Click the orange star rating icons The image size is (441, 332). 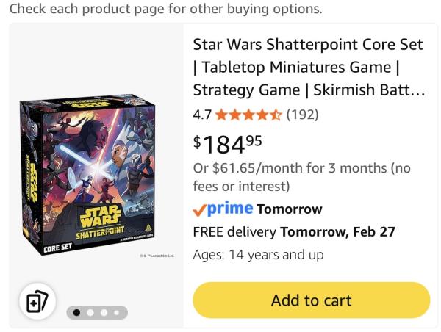point(248,115)
